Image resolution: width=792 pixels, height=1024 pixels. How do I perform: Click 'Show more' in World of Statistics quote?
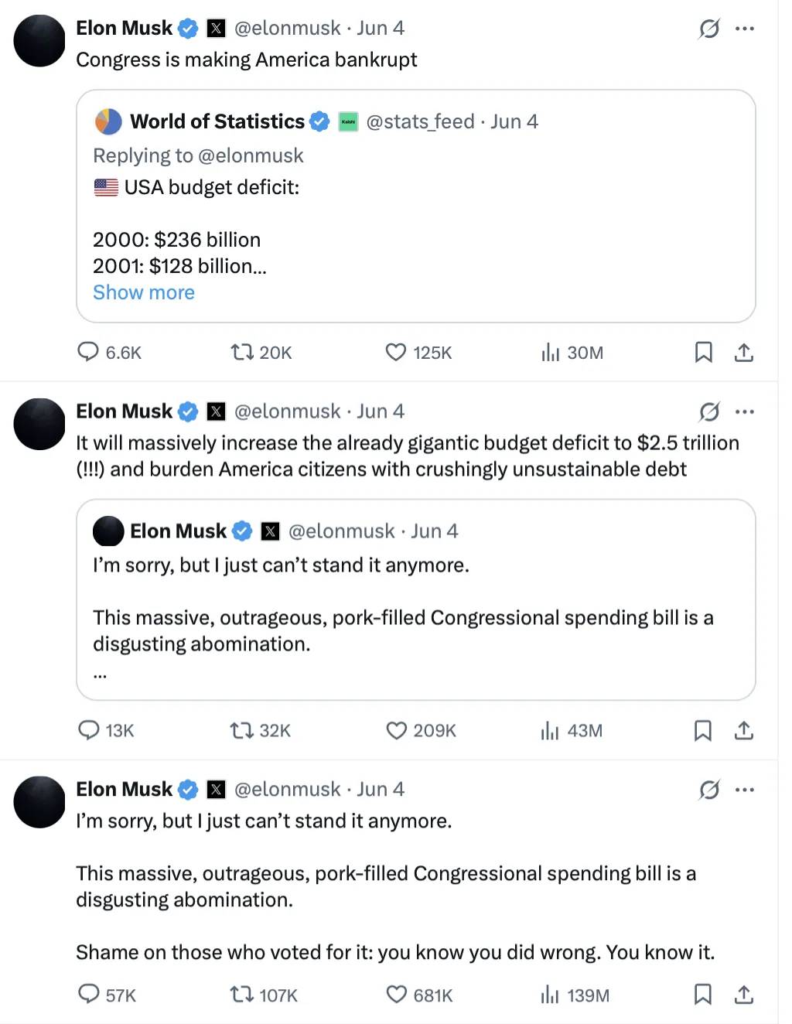144,292
